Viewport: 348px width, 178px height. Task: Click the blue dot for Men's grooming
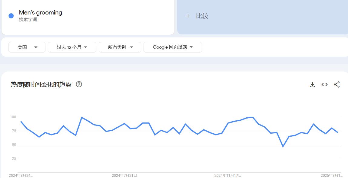[x=11, y=16]
